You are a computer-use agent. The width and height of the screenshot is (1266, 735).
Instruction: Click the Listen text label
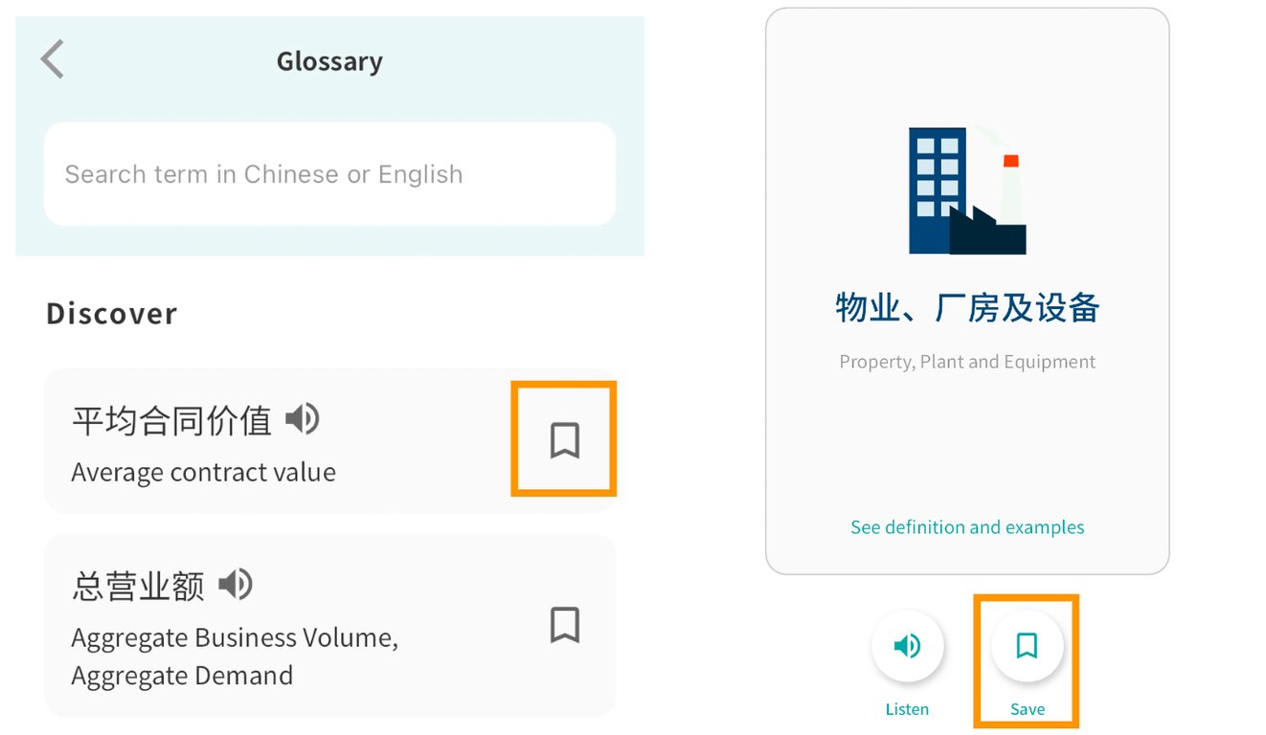click(907, 709)
